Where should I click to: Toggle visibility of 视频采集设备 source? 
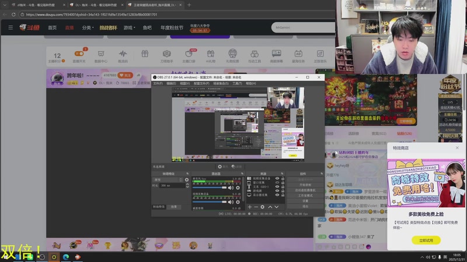point(277,179)
